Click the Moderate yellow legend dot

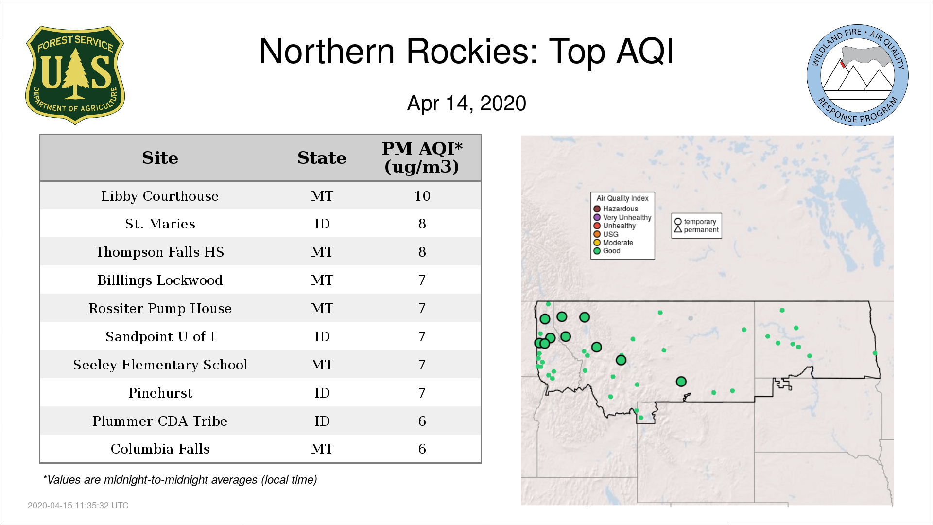tap(597, 243)
